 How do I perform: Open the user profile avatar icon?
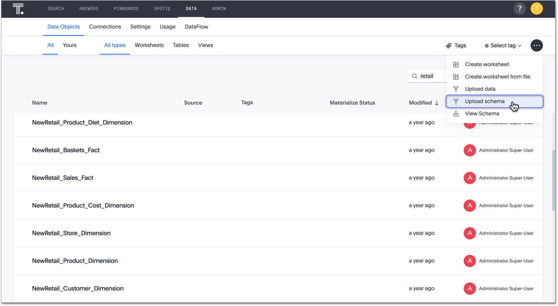536,8
